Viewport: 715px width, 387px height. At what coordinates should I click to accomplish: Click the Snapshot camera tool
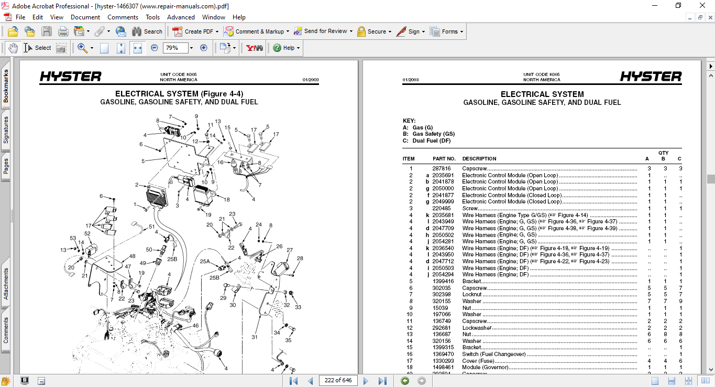click(61, 48)
